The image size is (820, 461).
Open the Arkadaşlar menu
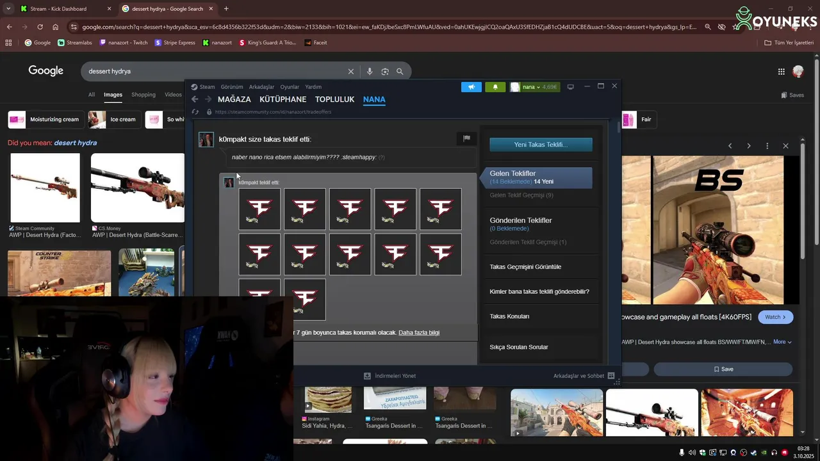(x=261, y=87)
